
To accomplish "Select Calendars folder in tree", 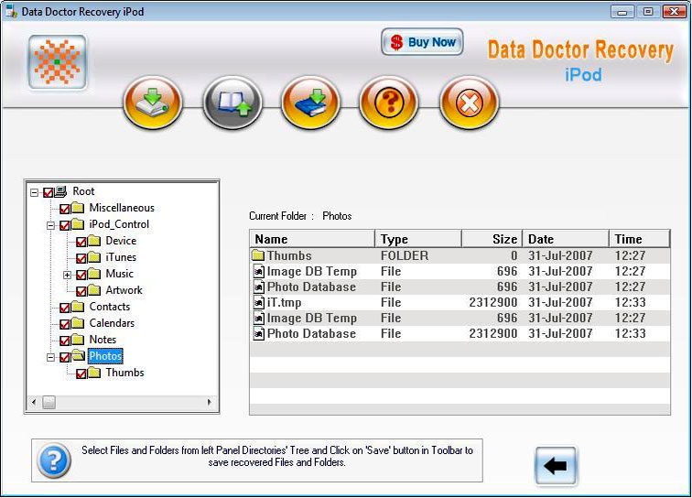I will pyautogui.click(x=112, y=323).
